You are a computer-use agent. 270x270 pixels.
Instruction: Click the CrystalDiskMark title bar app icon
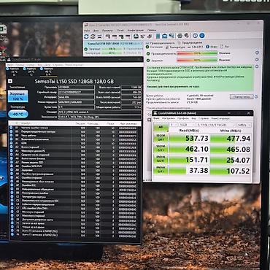pyautogui.click(x=155, y=113)
